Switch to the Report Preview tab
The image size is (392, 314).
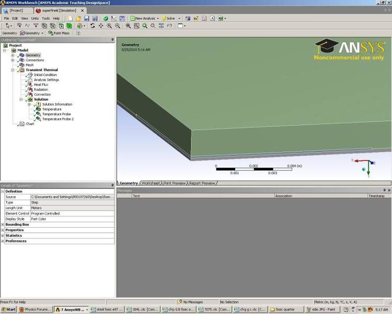click(x=202, y=183)
